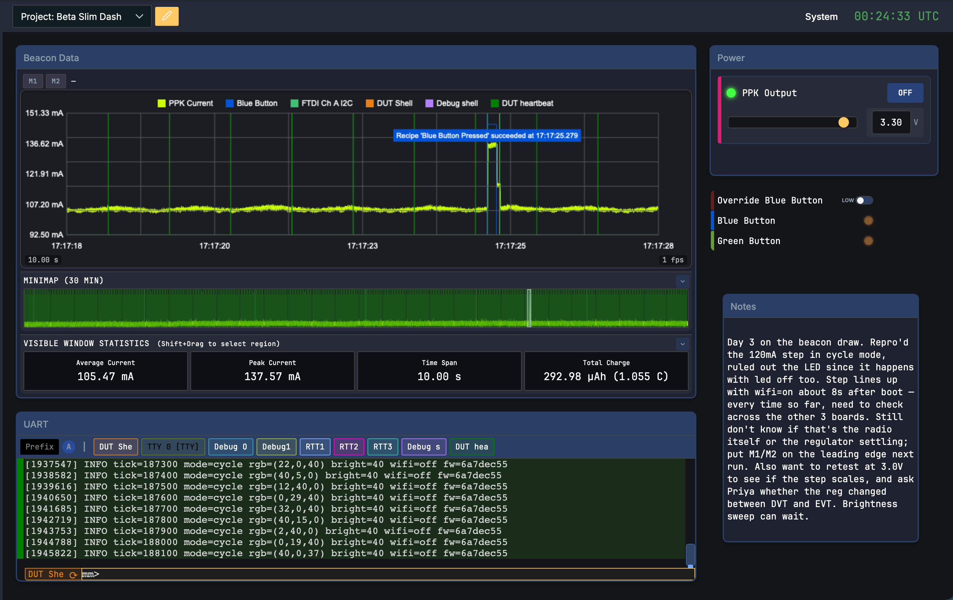
Task: Click the 151.33 mA axis label
Action: pos(44,113)
